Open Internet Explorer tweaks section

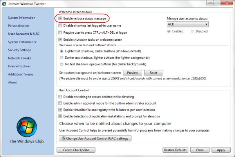[x=19, y=66]
